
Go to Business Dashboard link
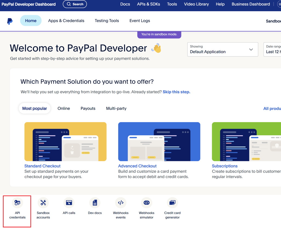point(251,4)
